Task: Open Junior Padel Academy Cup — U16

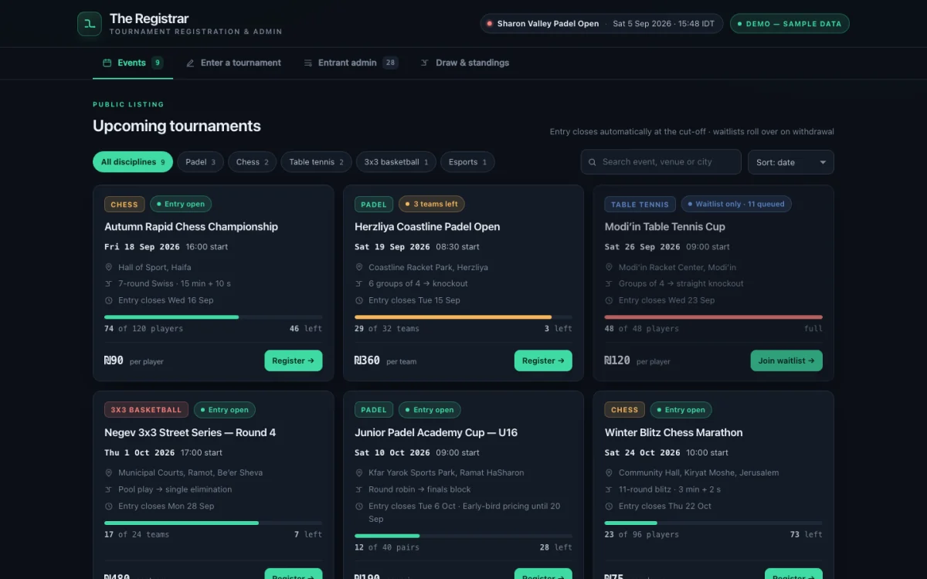Action: 436,432
